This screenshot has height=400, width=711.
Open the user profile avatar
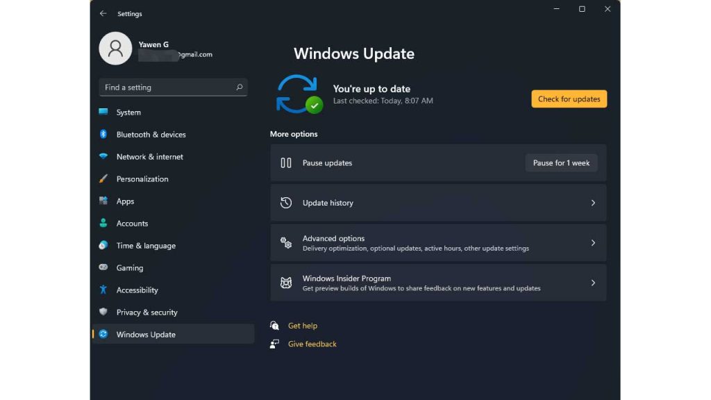pos(115,48)
